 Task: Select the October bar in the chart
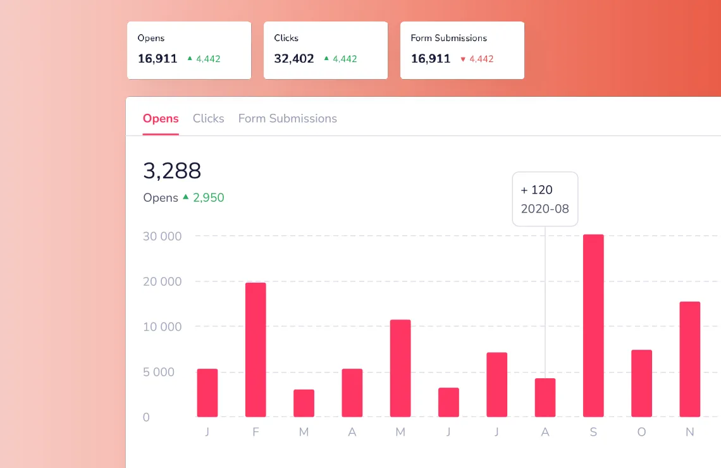click(641, 383)
